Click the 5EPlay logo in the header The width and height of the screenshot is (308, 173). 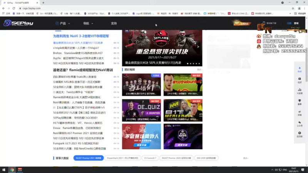pyautogui.click(x=18, y=23)
